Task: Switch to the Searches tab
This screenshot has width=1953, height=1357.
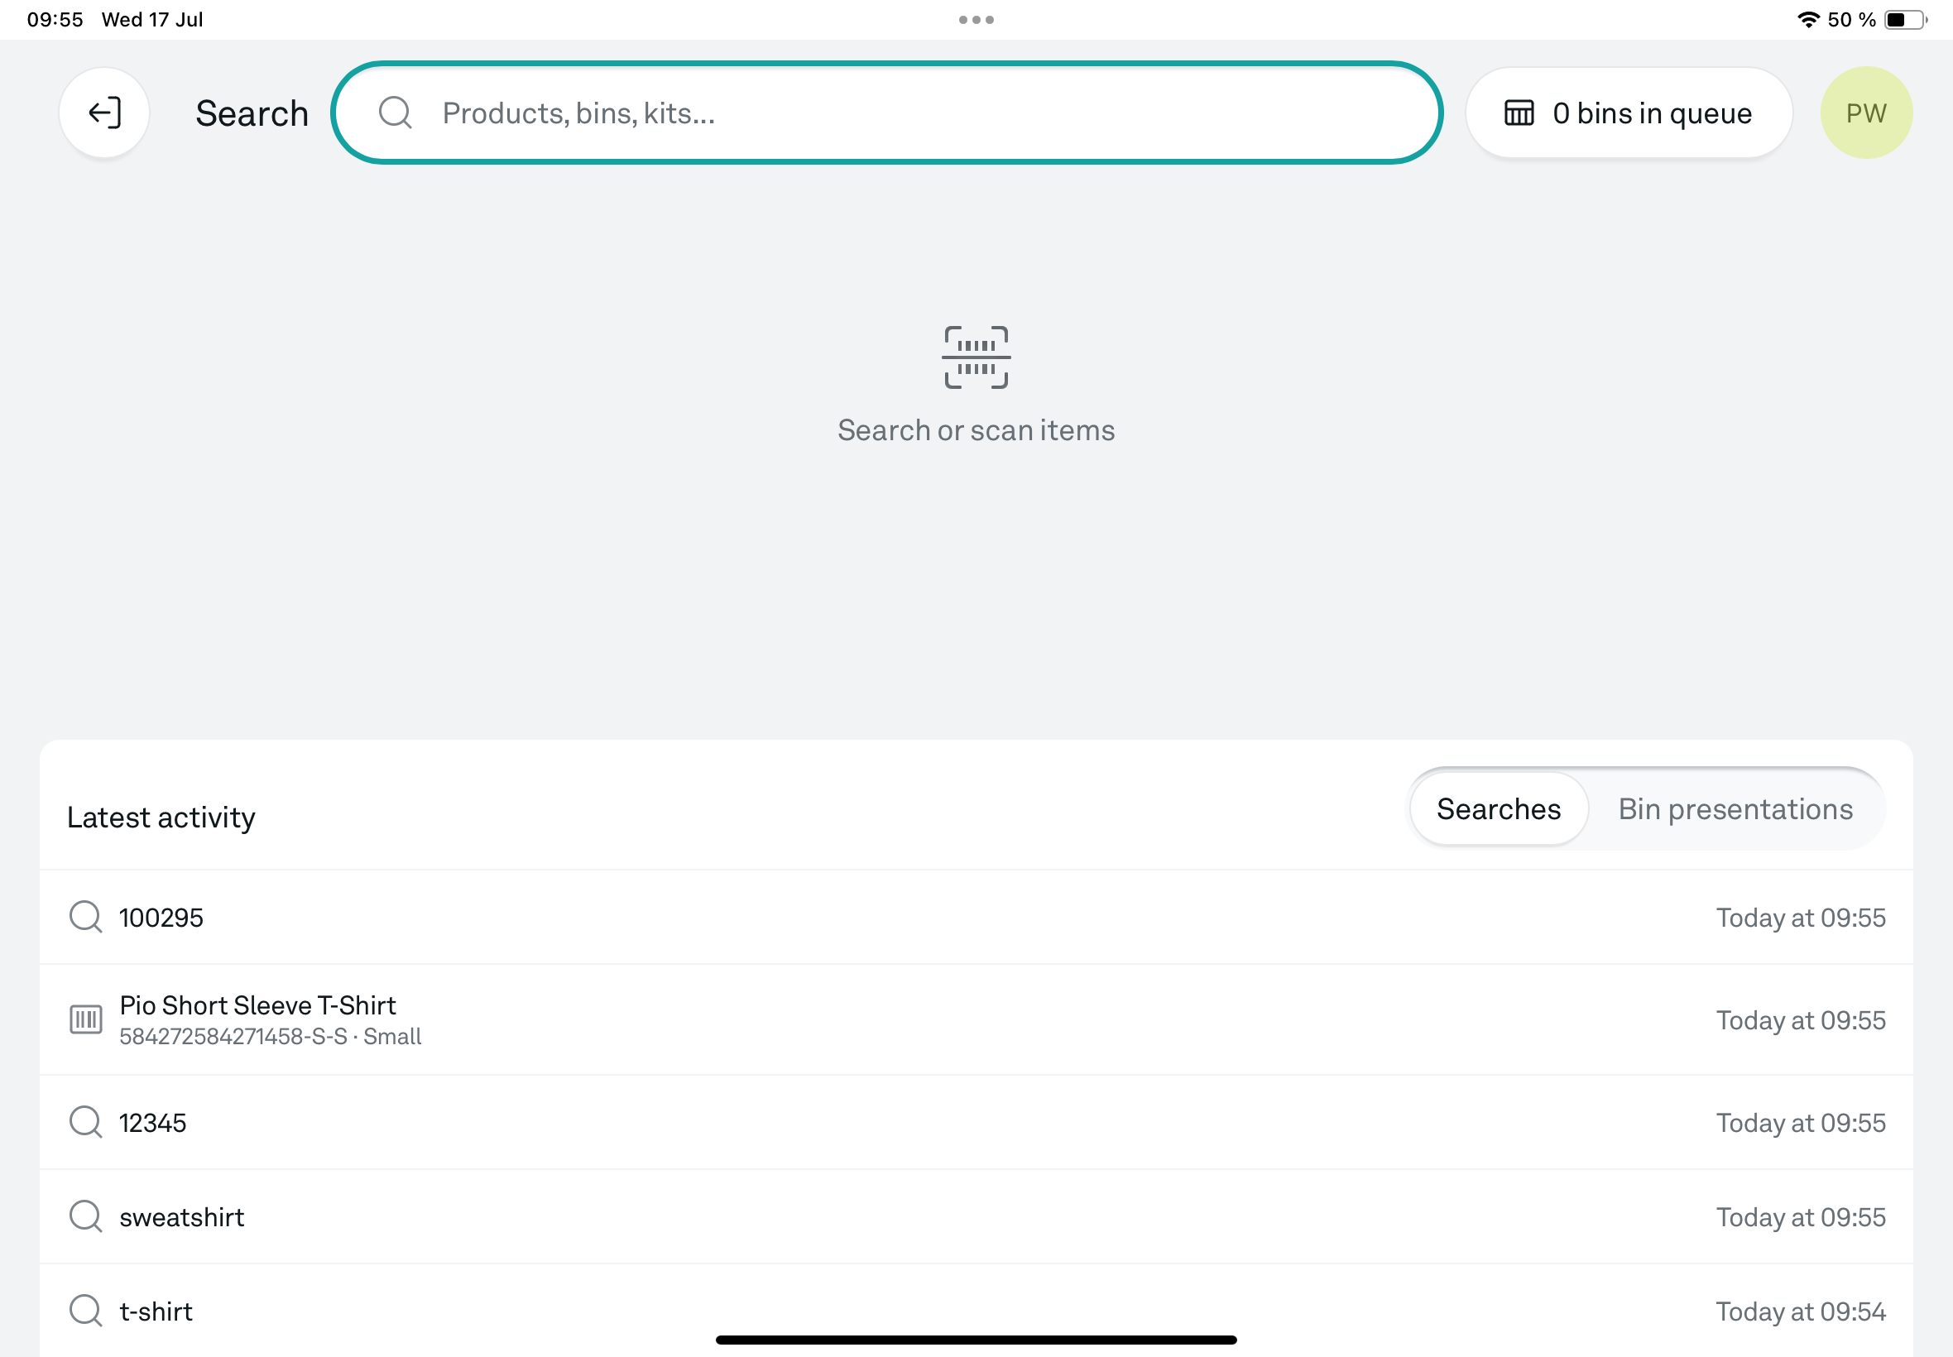Action: coord(1498,808)
